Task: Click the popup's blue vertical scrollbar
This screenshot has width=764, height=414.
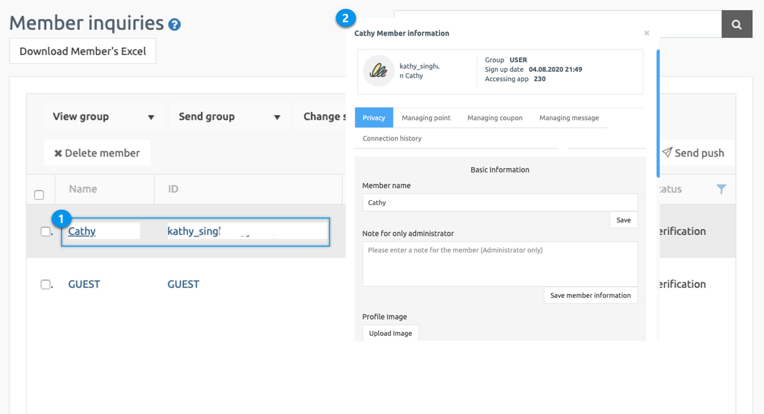Action: [x=658, y=113]
